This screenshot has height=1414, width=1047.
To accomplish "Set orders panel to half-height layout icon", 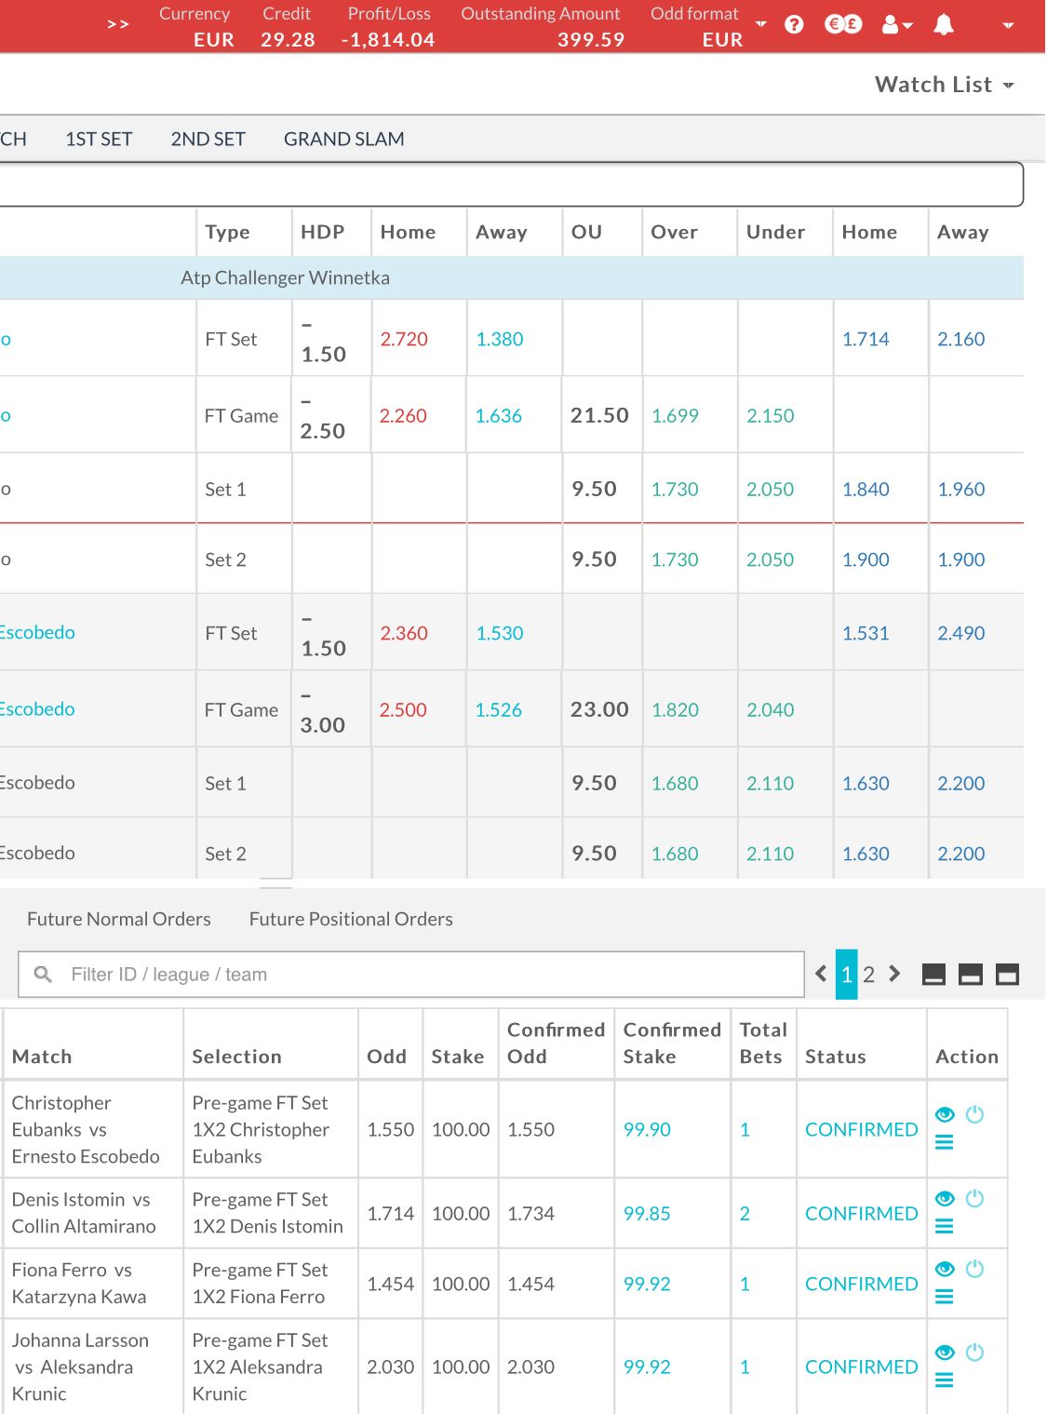I will pos(971,975).
